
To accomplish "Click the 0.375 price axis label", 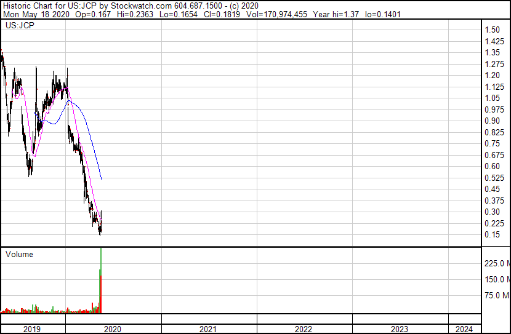I will click(494, 201).
